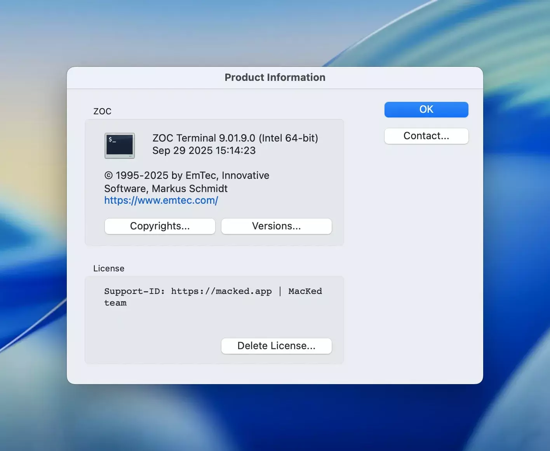Click the Delete License... button
This screenshot has width=550, height=451.
(x=276, y=346)
